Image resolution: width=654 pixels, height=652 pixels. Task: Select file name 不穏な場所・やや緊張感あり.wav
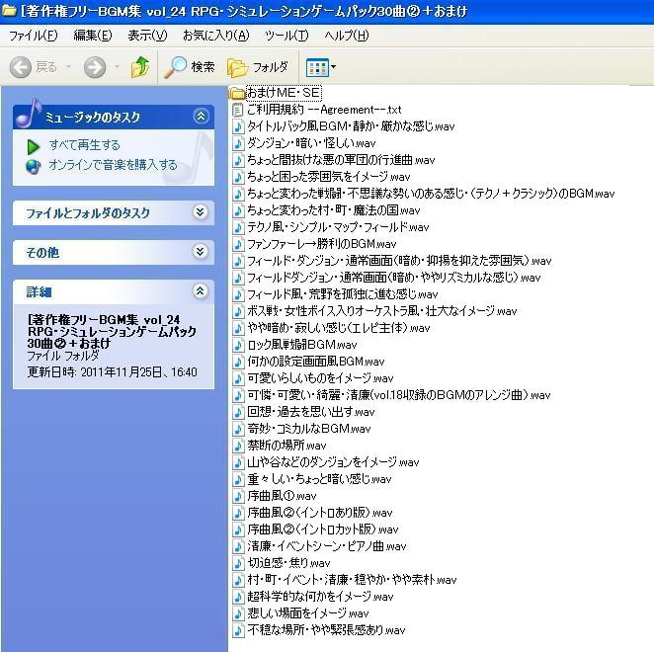[326, 630]
